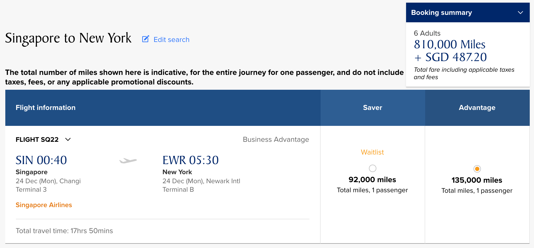
Task: Click the SIN 00:40 departure time
Action: point(41,160)
